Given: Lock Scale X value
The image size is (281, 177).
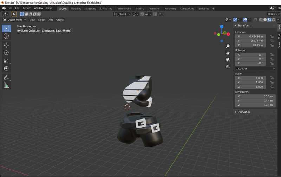Looking at the screenshot, I should [x=272, y=78].
